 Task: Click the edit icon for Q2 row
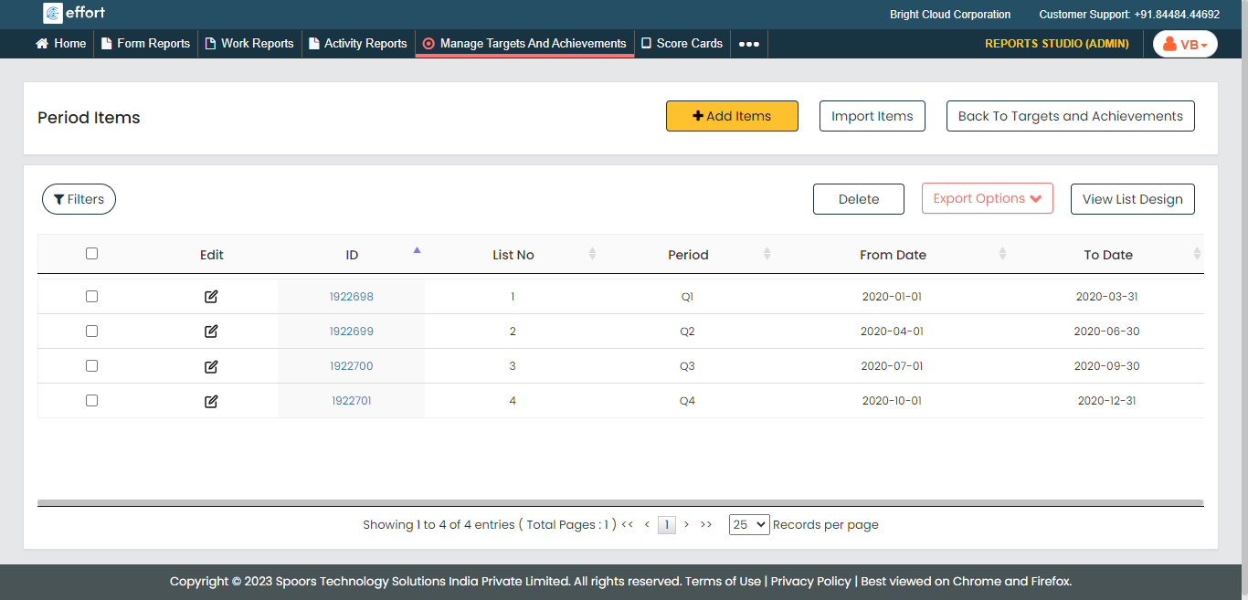point(211,332)
